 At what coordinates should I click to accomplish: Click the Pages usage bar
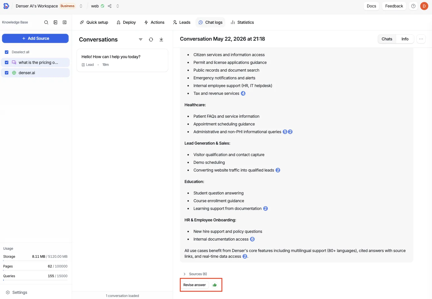point(35,270)
